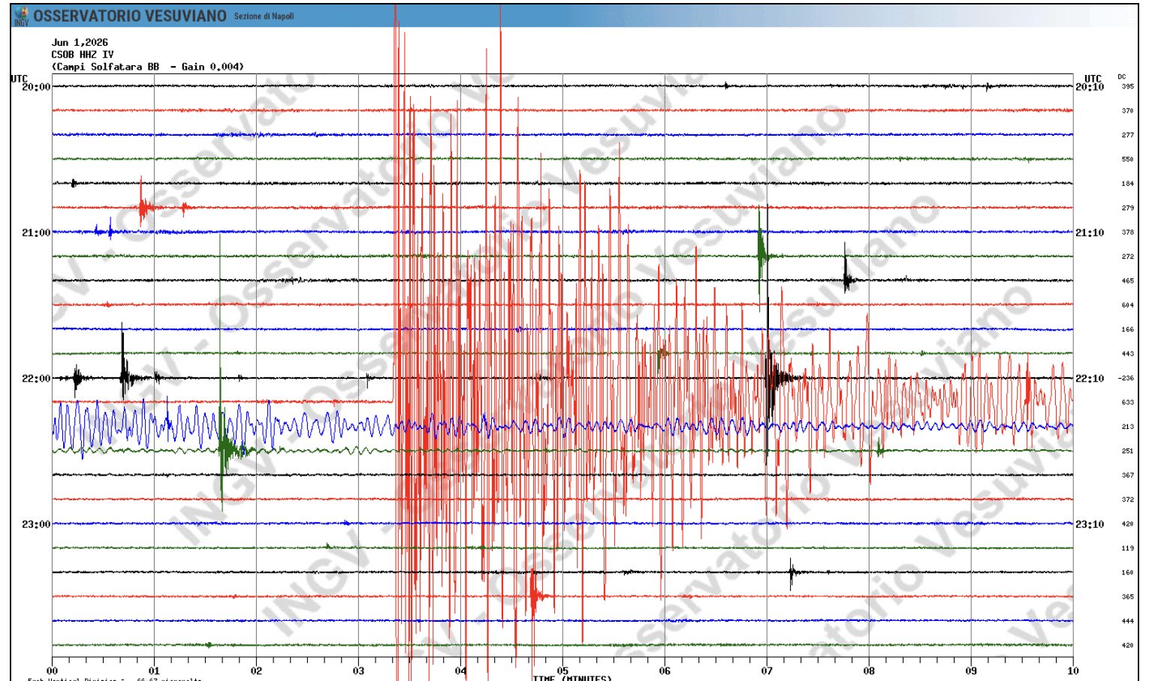This screenshot has height=681, width=1149.
Task: Click minute tick label 10
Action: [x=1073, y=670]
